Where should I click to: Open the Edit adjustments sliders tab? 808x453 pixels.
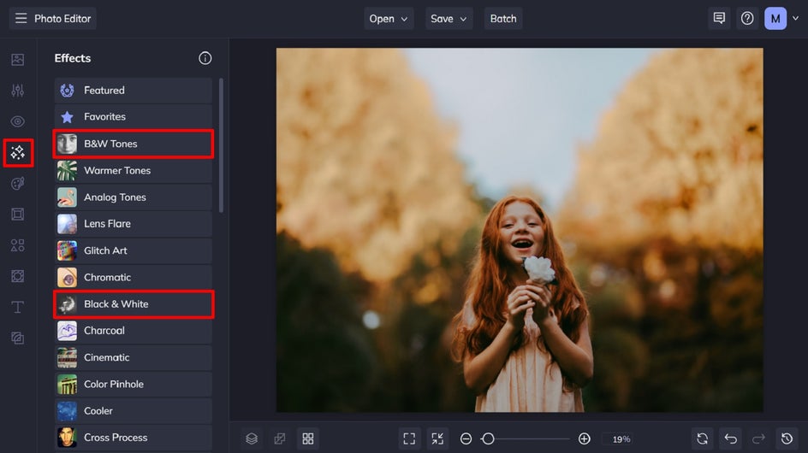(17, 91)
